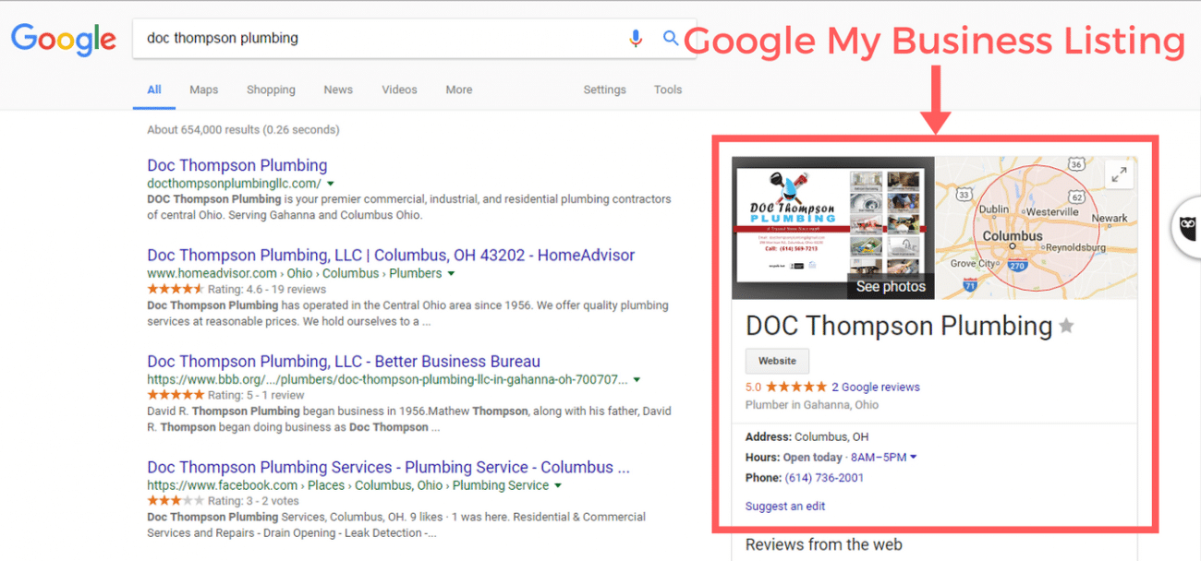Expand the map with the fullscreen icon

click(x=1118, y=174)
